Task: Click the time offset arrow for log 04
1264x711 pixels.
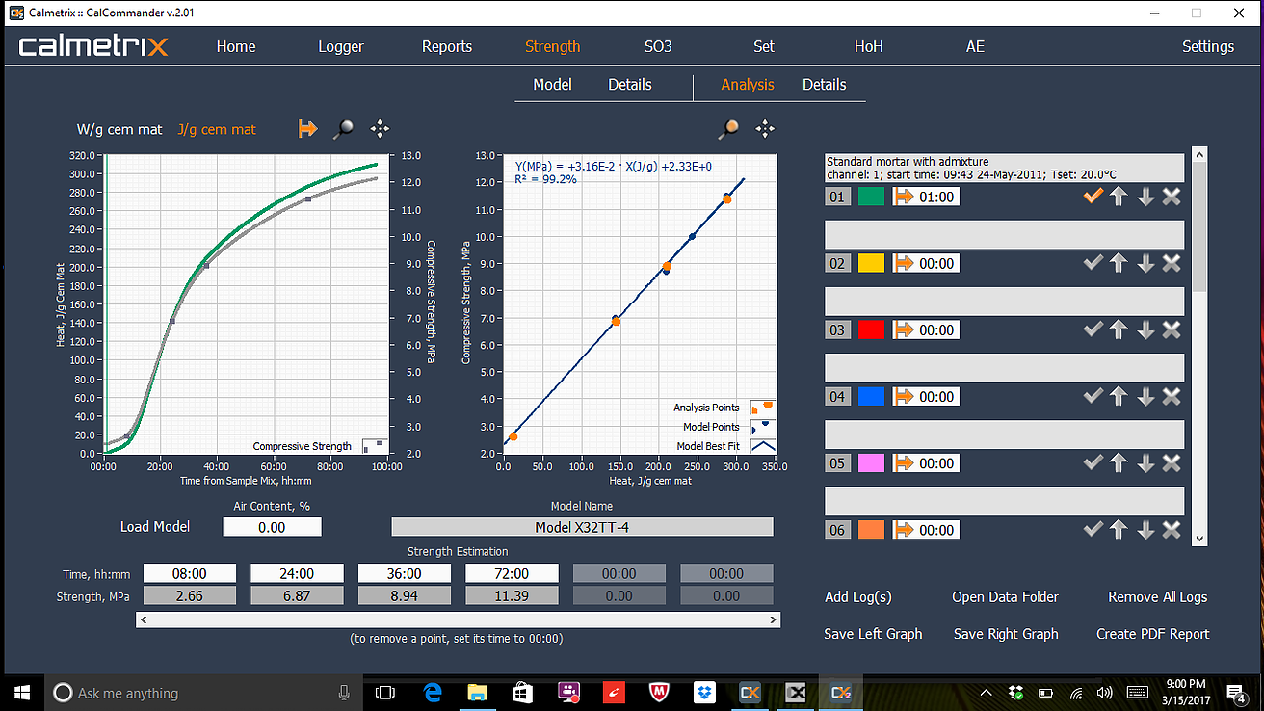Action: pos(905,397)
